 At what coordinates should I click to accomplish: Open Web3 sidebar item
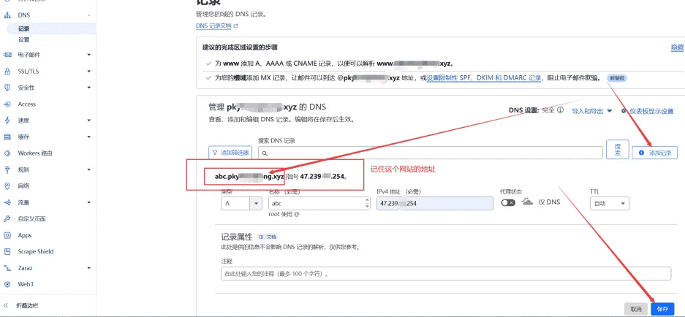tap(26, 284)
